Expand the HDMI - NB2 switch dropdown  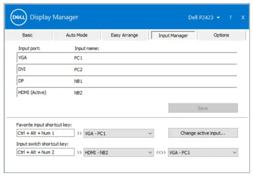tap(119, 153)
